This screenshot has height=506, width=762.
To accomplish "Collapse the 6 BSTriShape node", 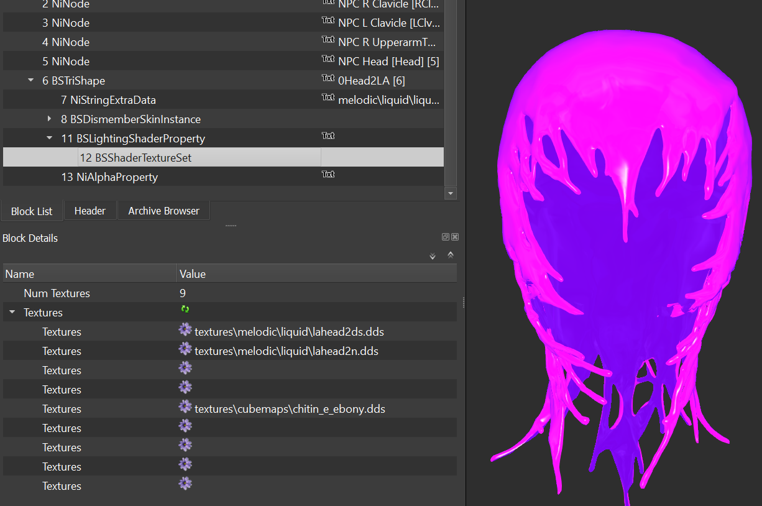I will (x=31, y=80).
